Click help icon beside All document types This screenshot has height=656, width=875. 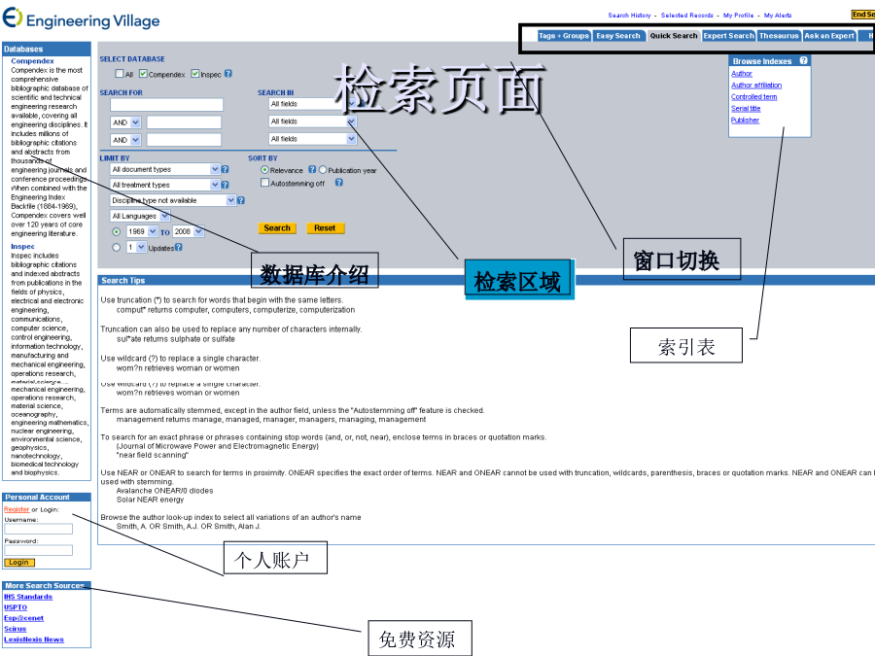225,169
